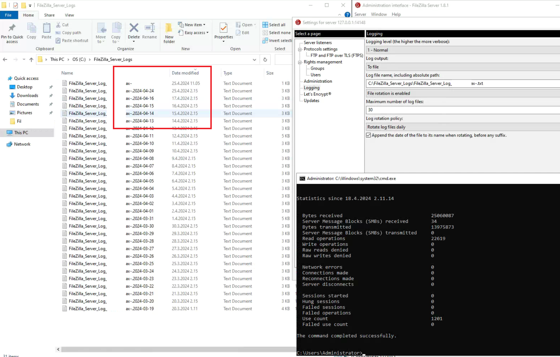
Task: Open the File rotation dropdown
Action: (x=463, y=93)
